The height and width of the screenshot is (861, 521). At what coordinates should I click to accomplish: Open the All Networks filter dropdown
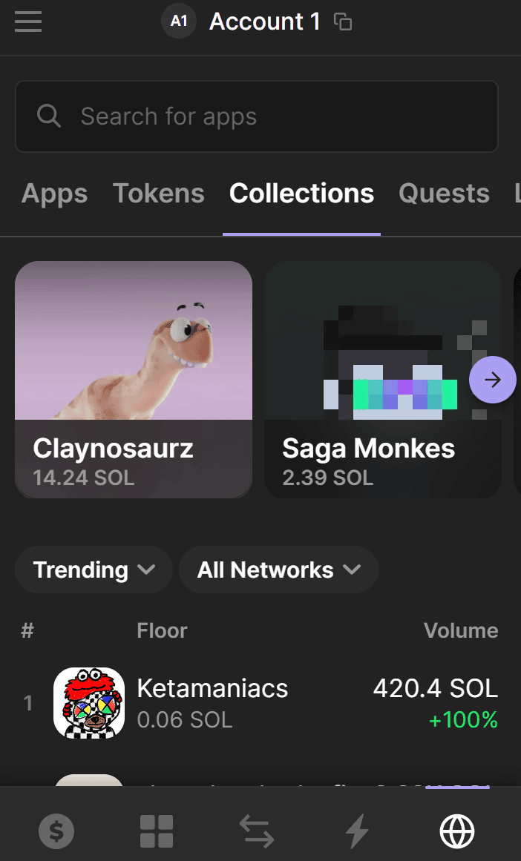click(x=278, y=570)
